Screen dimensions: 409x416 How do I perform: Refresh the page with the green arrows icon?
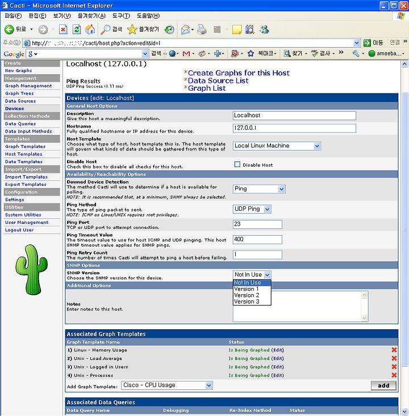coord(77,29)
